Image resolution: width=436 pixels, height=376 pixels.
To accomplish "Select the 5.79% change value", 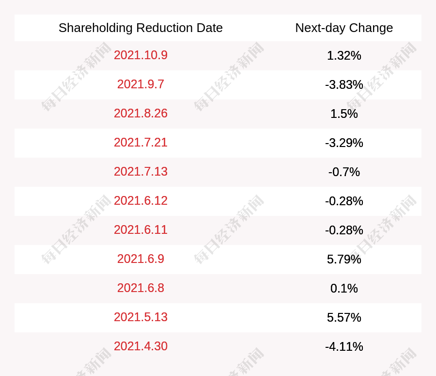I will coord(344,259).
